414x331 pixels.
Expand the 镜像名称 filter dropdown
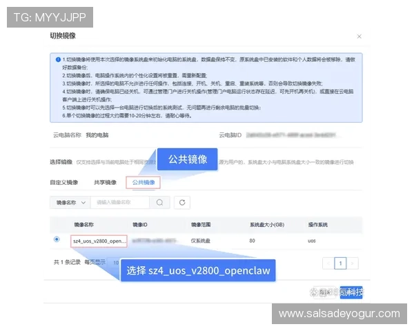point(70,203)
